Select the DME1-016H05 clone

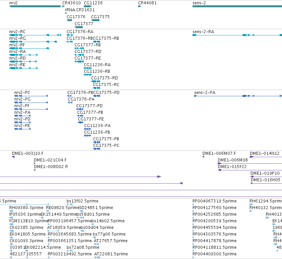click(265, 180)
